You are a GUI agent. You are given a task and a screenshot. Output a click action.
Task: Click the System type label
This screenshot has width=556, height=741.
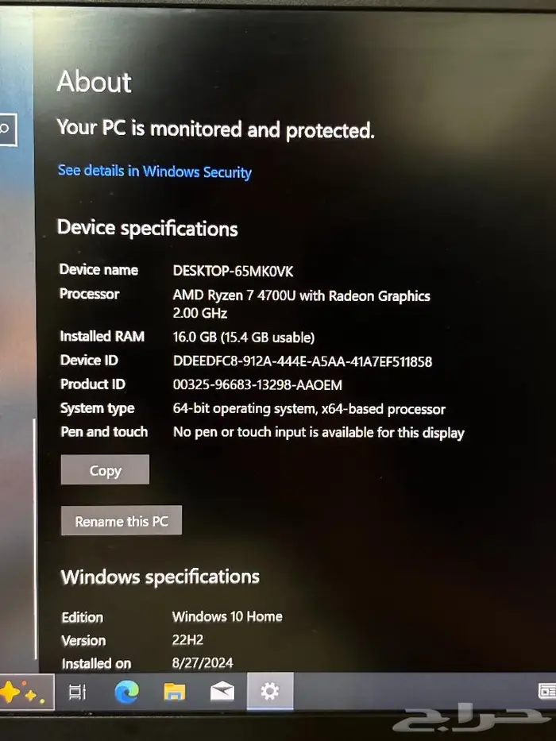pos(98,408)
